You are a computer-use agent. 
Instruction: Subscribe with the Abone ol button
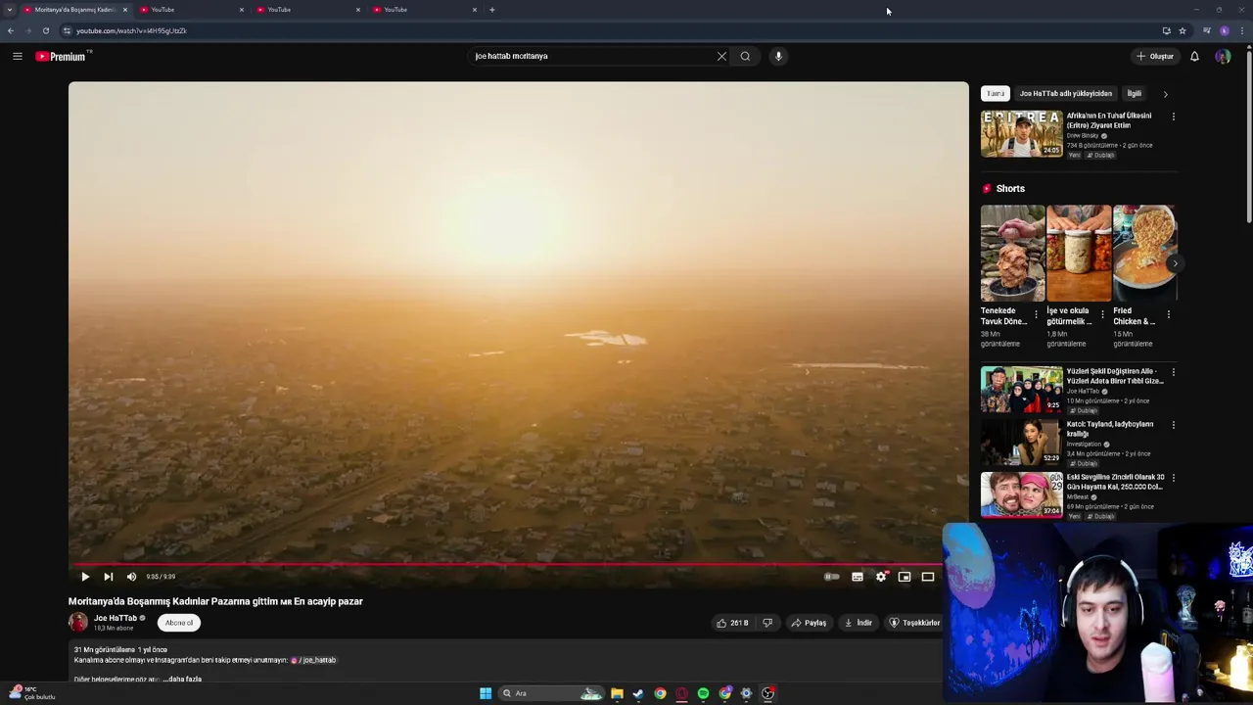[179, 623]
